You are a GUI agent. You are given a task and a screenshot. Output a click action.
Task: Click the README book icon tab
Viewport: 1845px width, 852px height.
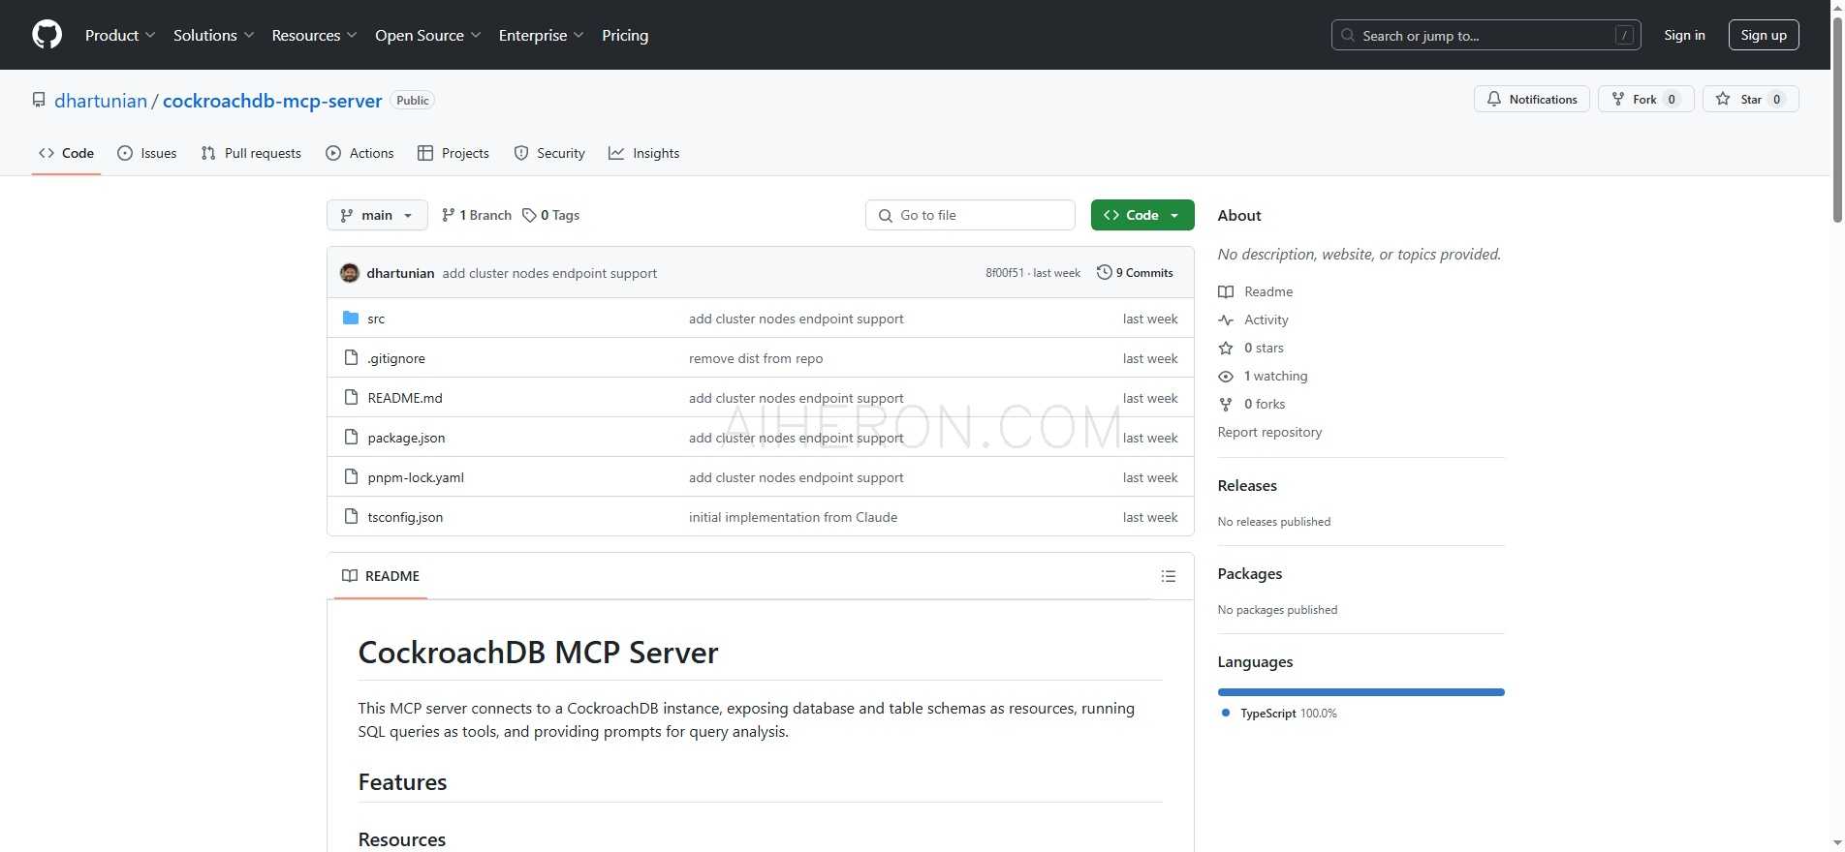[350, 576]
